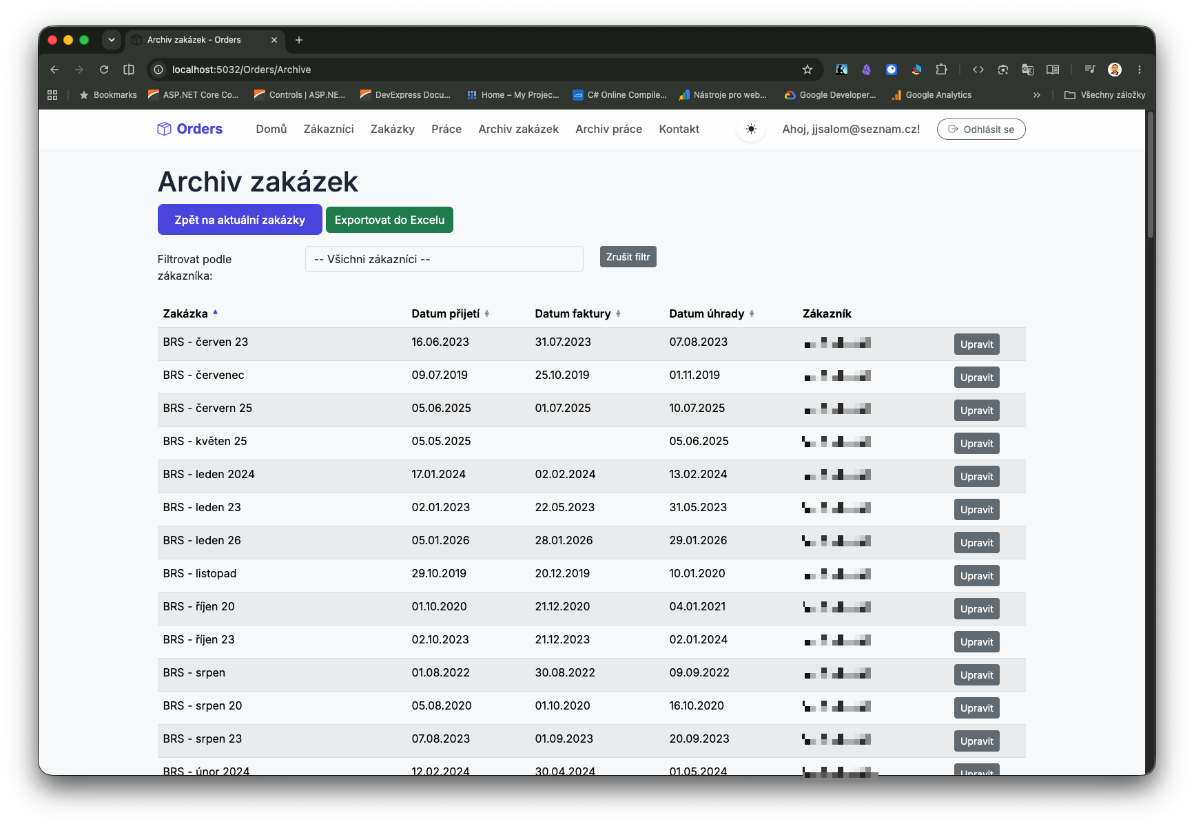Click the Zrušit filtr button
Screen dimensions: 1194x826
pyautogui.click(x=628, y=257)
